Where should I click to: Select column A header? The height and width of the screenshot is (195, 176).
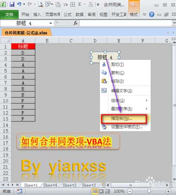(23, 41)
